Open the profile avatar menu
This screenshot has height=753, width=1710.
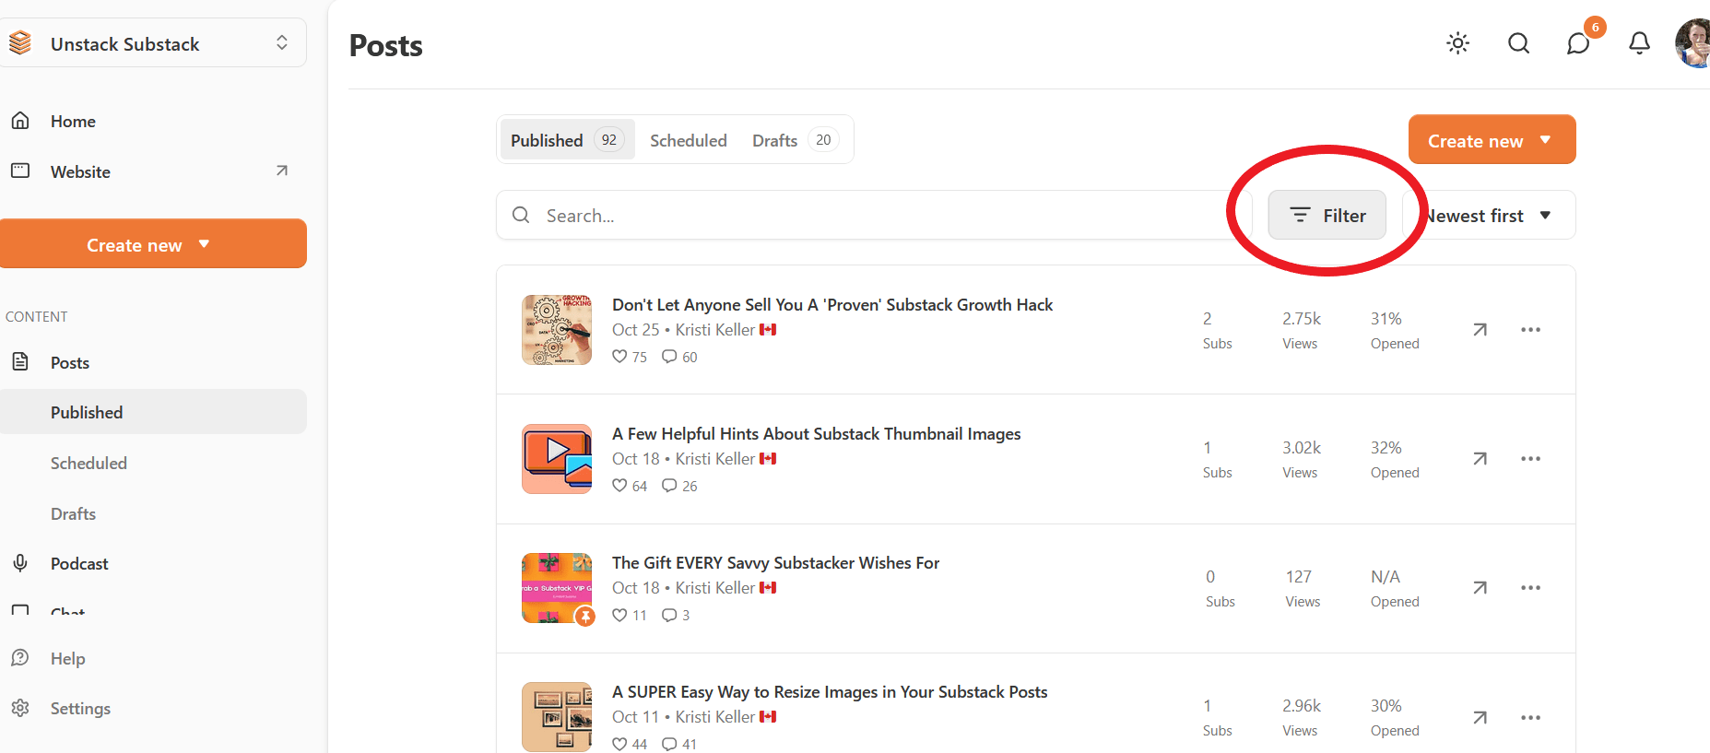click(1692, 43)
